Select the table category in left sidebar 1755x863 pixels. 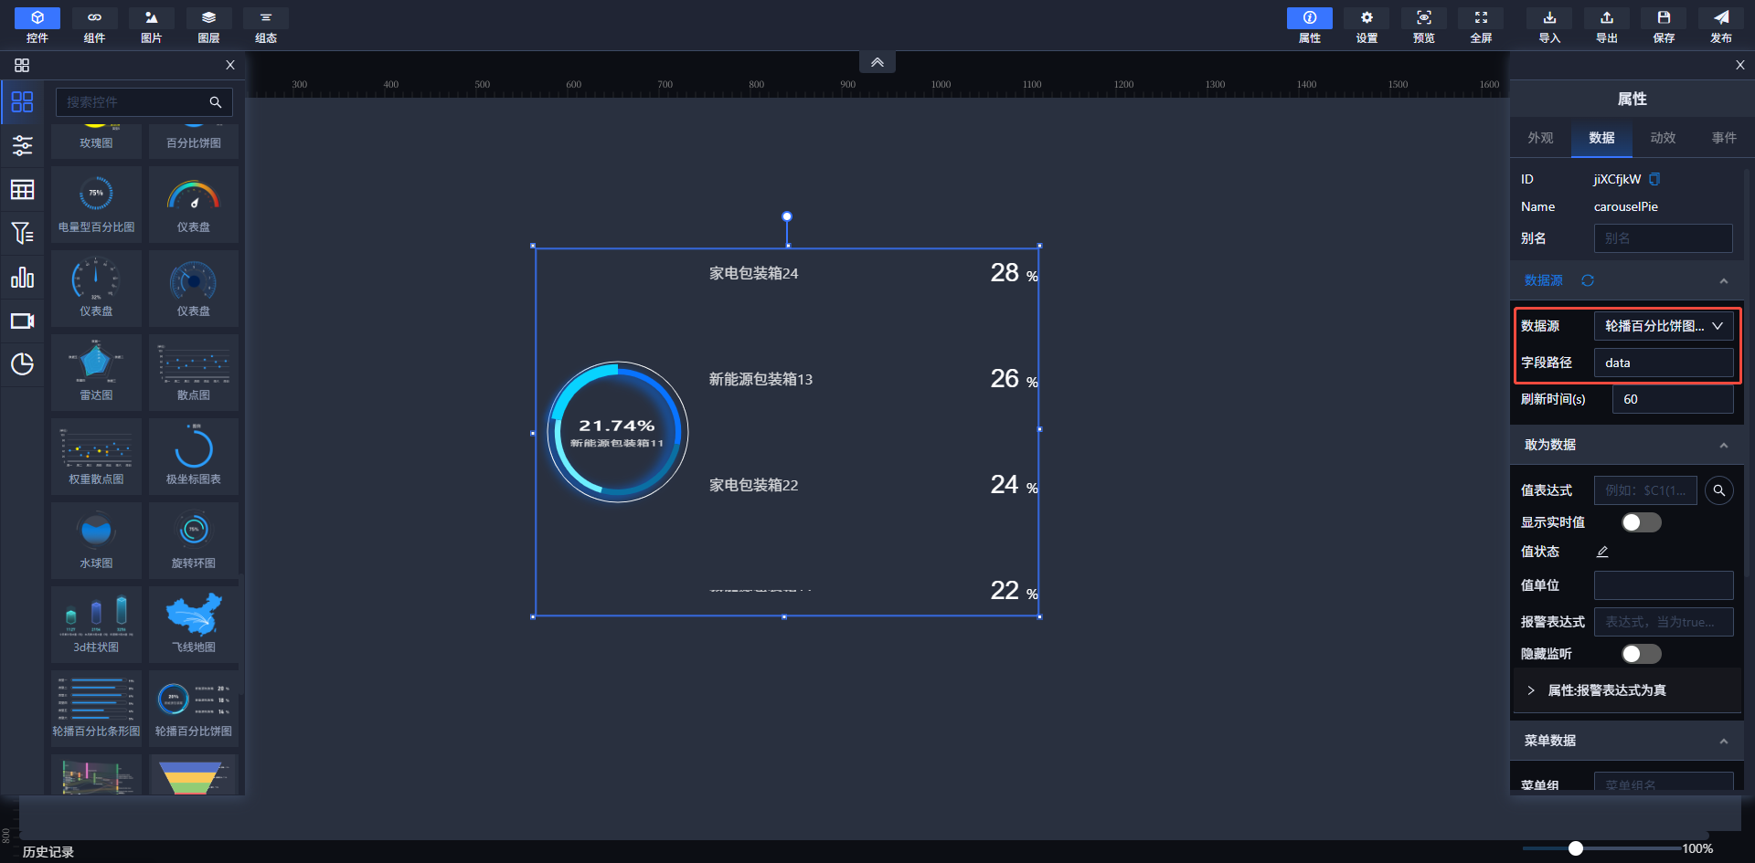tap(22, 189)
